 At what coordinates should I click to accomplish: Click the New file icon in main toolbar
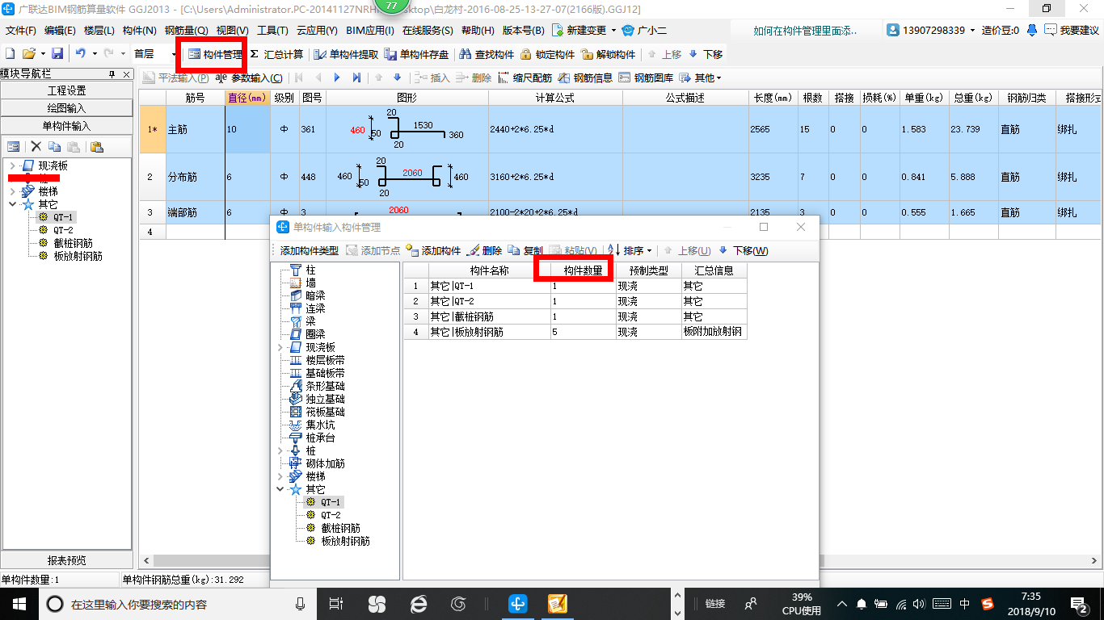click(x=10, y=54)
